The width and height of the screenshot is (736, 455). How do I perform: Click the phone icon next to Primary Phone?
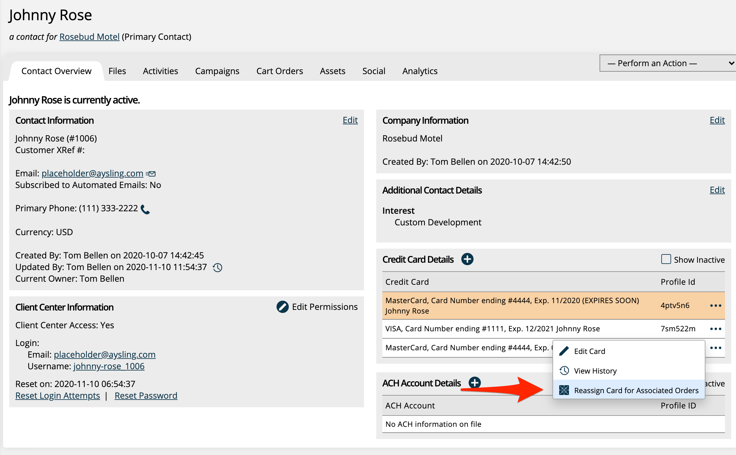click(x=145, y=209)
